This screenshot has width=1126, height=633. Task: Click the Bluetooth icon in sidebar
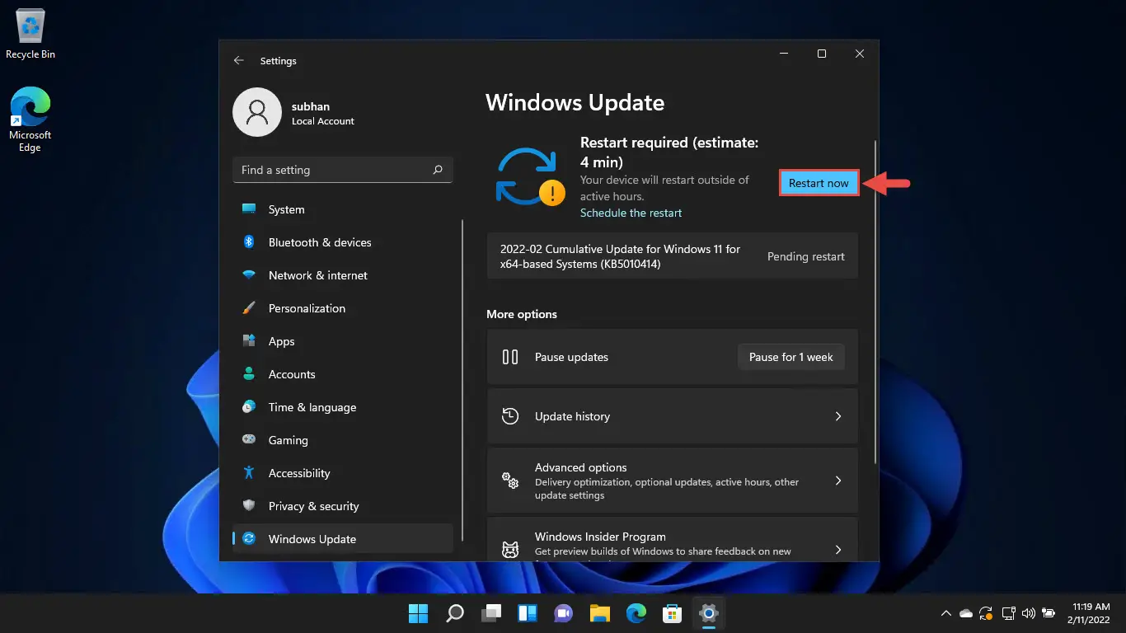tap(249, 242)
